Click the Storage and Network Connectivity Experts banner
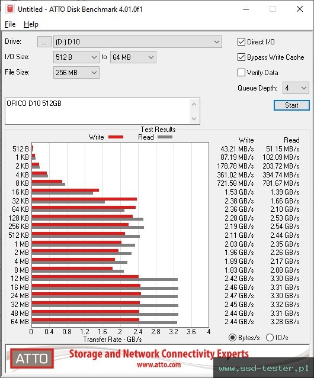Image resolution: width=314 pixels, height=378 pixels. [x=159, y=354]
